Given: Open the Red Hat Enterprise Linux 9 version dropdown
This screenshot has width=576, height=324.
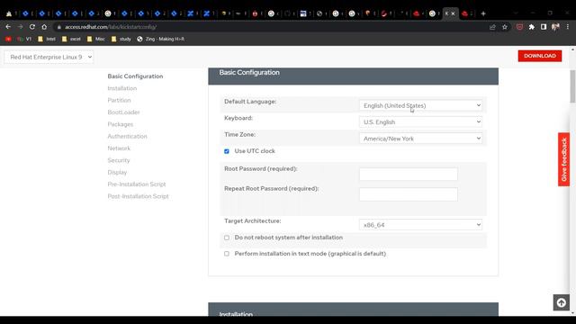Looking at the screenshot, I should (x=49, y=57).
